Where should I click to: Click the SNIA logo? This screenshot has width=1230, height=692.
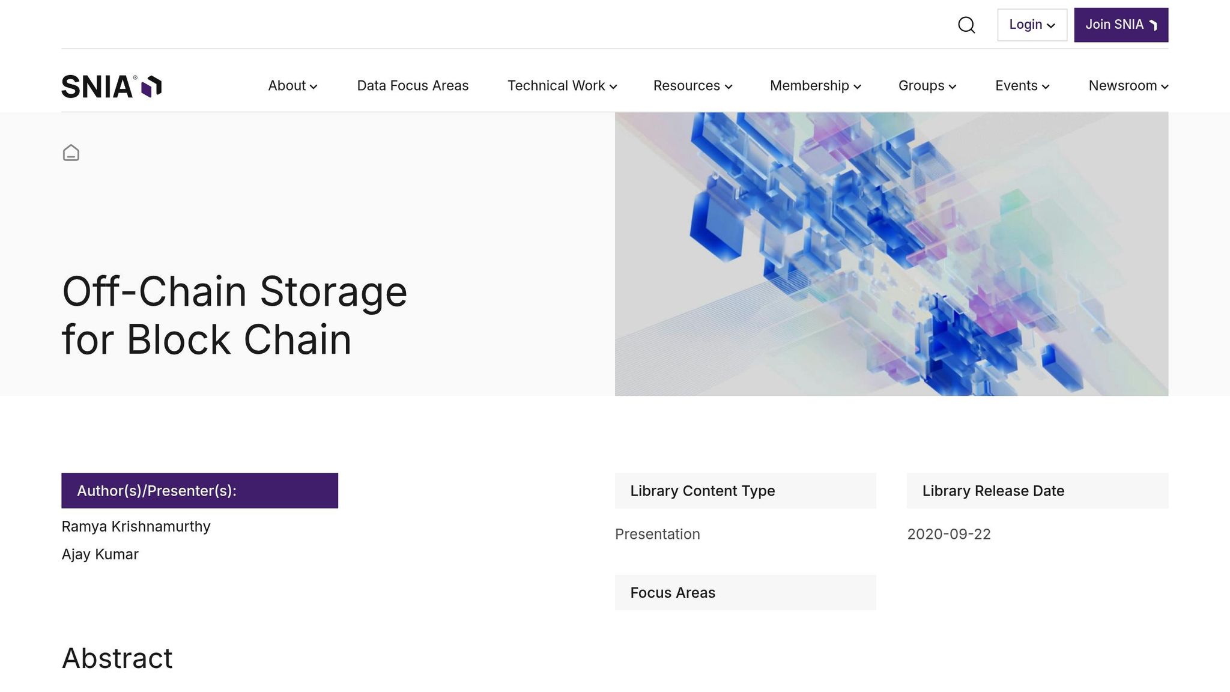tap(112, 86)
